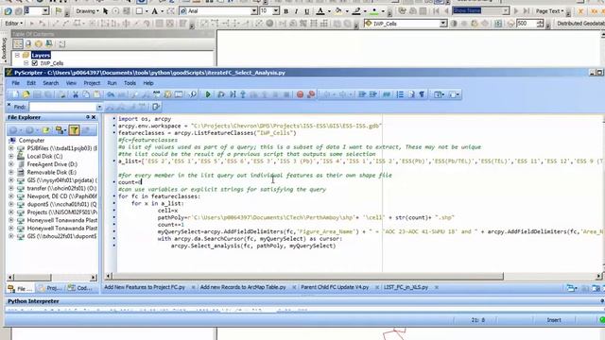
Task: Open the Run menu in PyScripter
Action: (112, 83)
